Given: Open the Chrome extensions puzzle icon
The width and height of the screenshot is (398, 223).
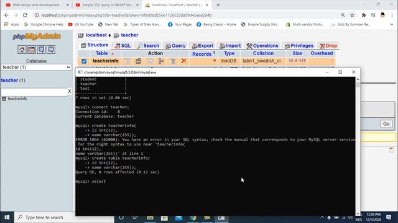Looking at the screenshot, I should point(364,15).
